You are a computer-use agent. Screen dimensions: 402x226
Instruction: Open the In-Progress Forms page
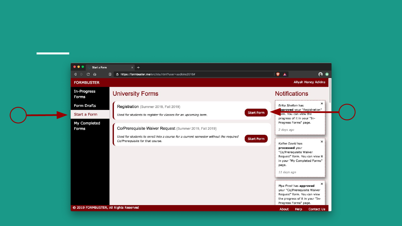click(90, 94)
